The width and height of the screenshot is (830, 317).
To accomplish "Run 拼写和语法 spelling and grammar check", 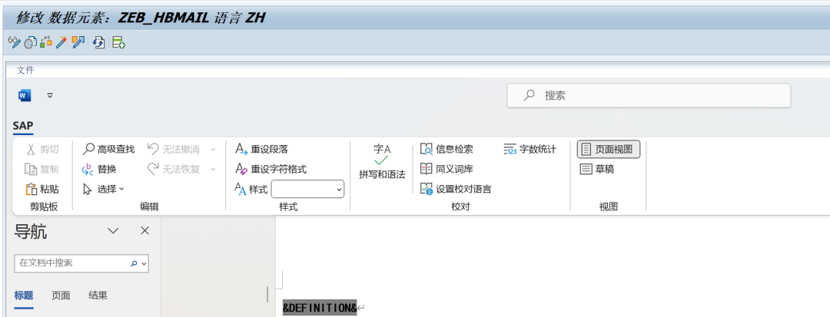I will click(382, 162).
